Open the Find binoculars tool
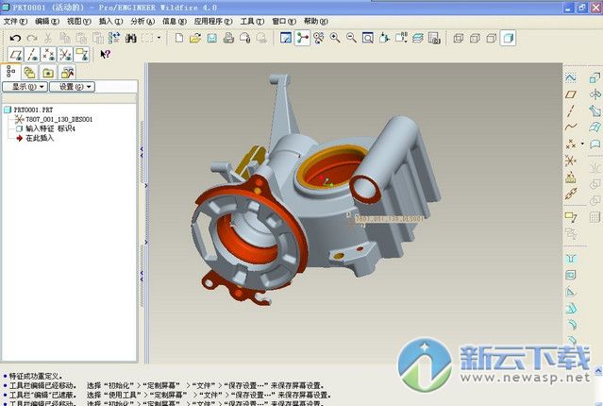 pyautogui.click(x=131, y=38)
